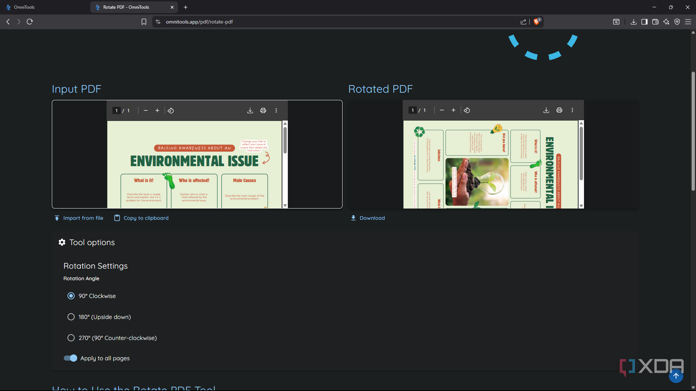Open the Brave Wallet icon
This screenshot has width=696, height=391.
tap(655, 22)
